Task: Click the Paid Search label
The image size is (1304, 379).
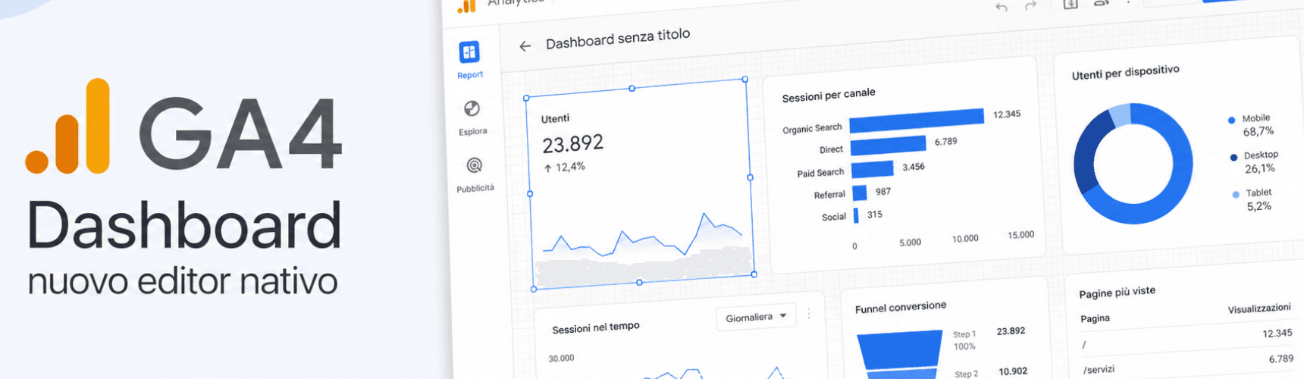Action: pyautogui.click(x=820, y=173)
